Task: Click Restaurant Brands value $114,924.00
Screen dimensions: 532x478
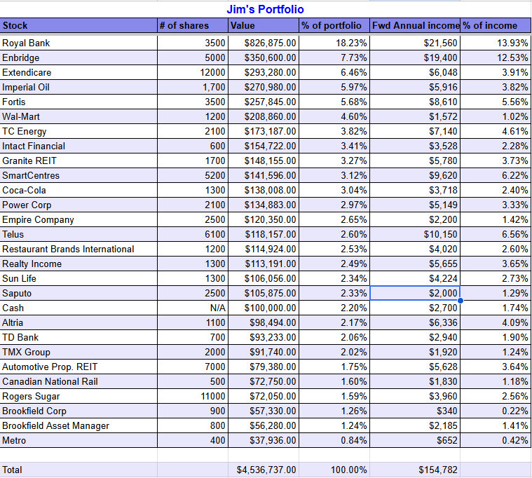Action: (x=264, y=249)
